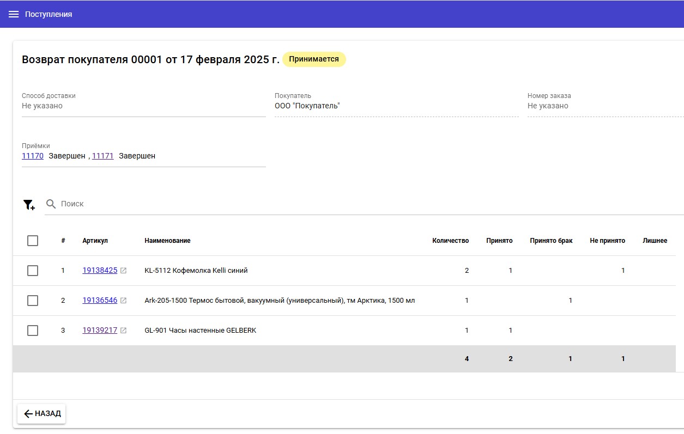
Task: Open the hamburger navigation menu
Action: click(x=14, y=14)
